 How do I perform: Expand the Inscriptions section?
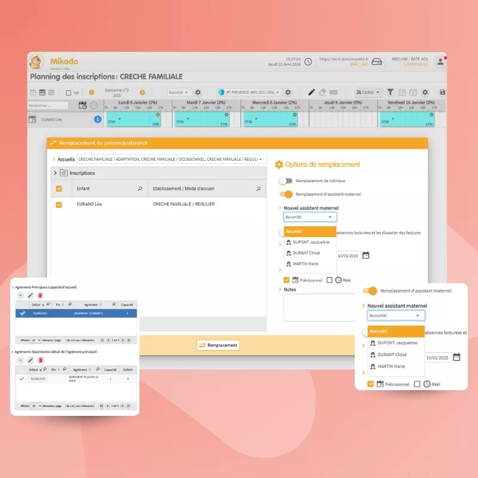click(56, 173)
